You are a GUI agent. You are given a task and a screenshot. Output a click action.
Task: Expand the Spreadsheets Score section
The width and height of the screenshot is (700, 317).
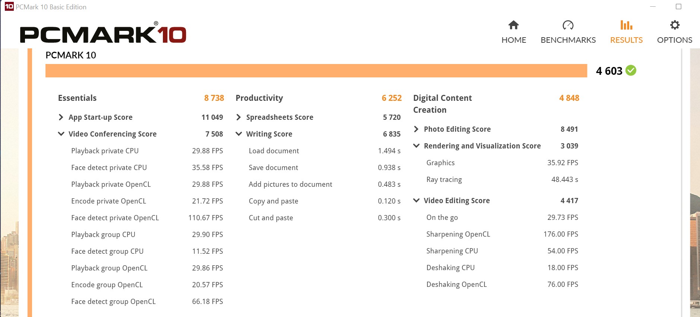(x=239, y=117)
